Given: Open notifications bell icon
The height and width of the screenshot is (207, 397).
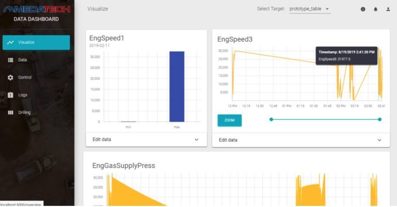Looking at the screenshot, I should [x=375, y=9].
